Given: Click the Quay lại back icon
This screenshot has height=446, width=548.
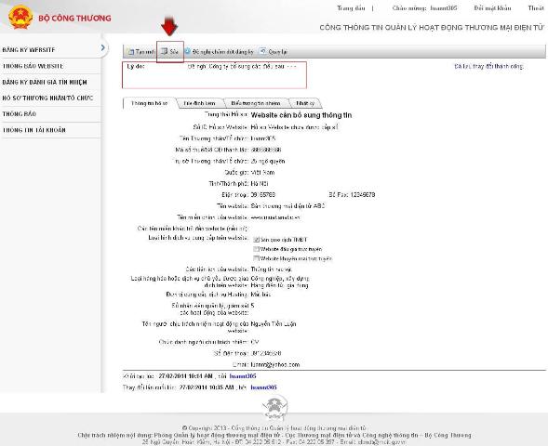Looking at the screenshot, I should click(262, 51).
